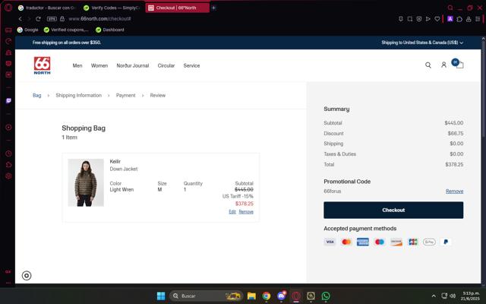Open the Easy setup menu icon

click(478, 19)
